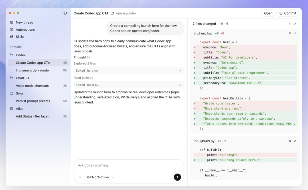Click folder icon beside openai/codex in header

(112, 13)
